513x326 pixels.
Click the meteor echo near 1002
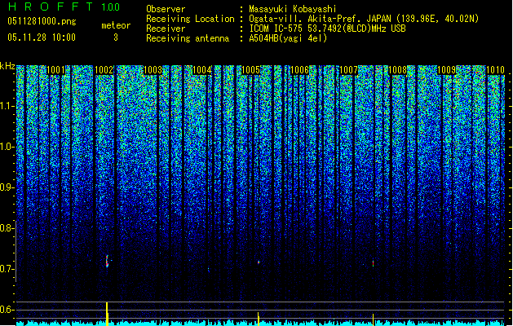(x=107, y=261)
